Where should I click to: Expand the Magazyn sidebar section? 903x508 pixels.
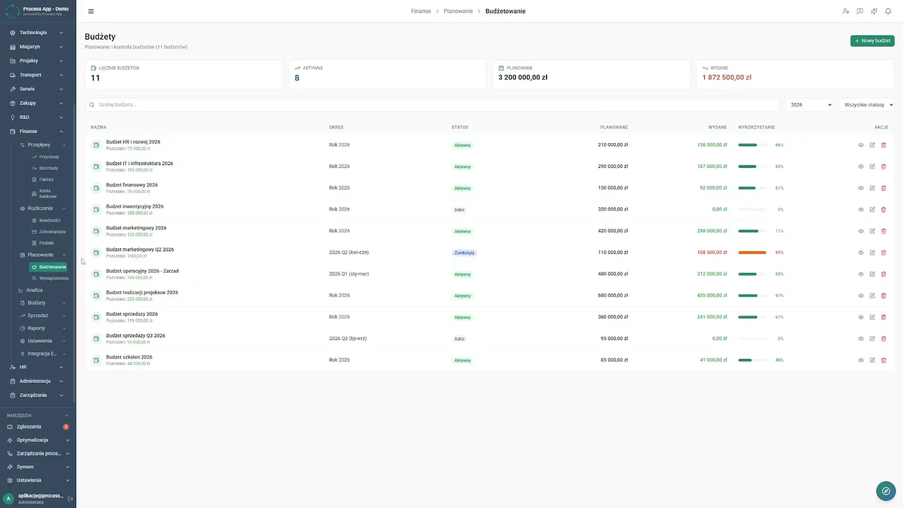[37, 46]
